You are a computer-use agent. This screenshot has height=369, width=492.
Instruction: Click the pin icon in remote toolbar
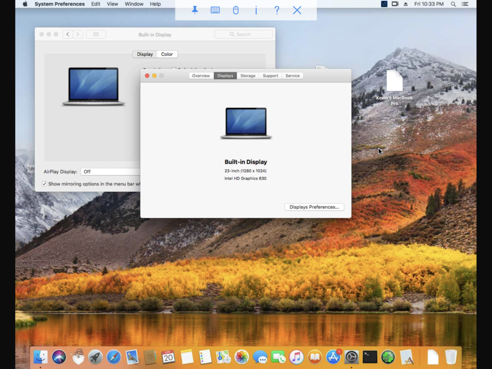tap(195, 10)
